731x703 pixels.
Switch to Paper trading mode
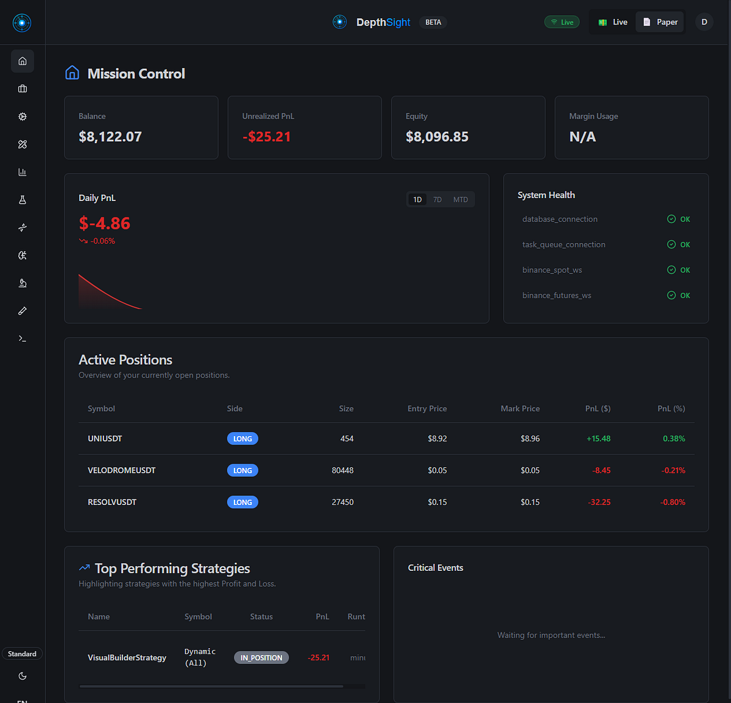click(x=659, y=21)
